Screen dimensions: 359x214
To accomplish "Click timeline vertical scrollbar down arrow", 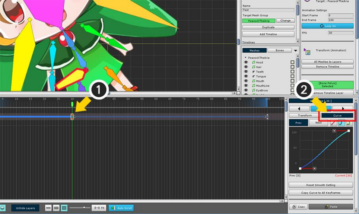I will click(286, 197).
